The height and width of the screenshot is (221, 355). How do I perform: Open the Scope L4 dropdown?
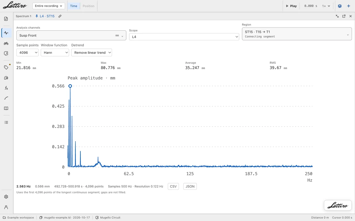coord(184,37)
